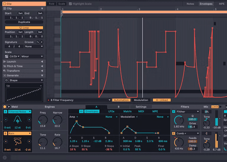This screenshot has width=227, height=162.
Task: Toggle the Limit button in Mix
Action: pos(215,107)
